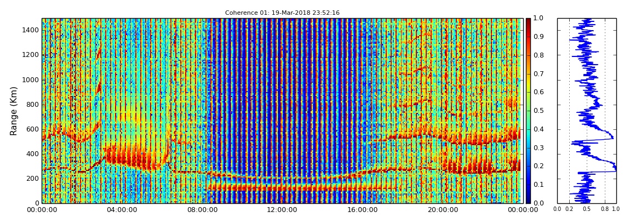The height and width of the screenshot is (223, 630).
Task: Click the dark red top of the colorbar
Action: point(528,21)
